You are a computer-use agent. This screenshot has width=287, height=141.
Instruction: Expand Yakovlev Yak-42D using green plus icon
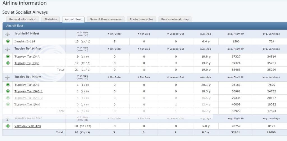click(8, 126)
